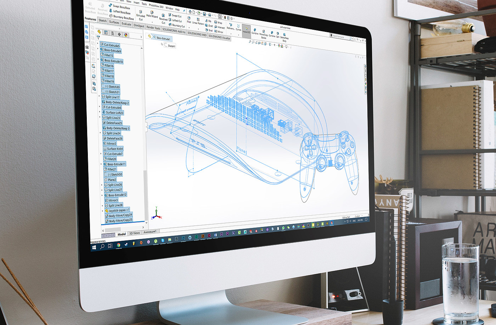Select the Mirror tool in ribbon
The height and width of the screenshot is (325, 496).
click(x=219, y=32)
